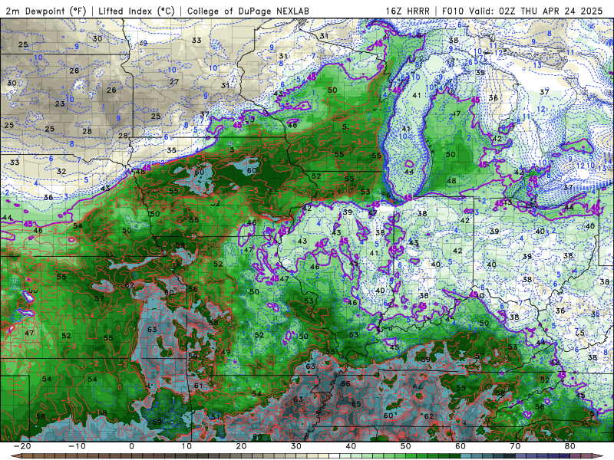Click the '27' dewpoint reading on the map
Image resolution: width=614 pixels, height=460 pixels.
(x=174, y=82)
